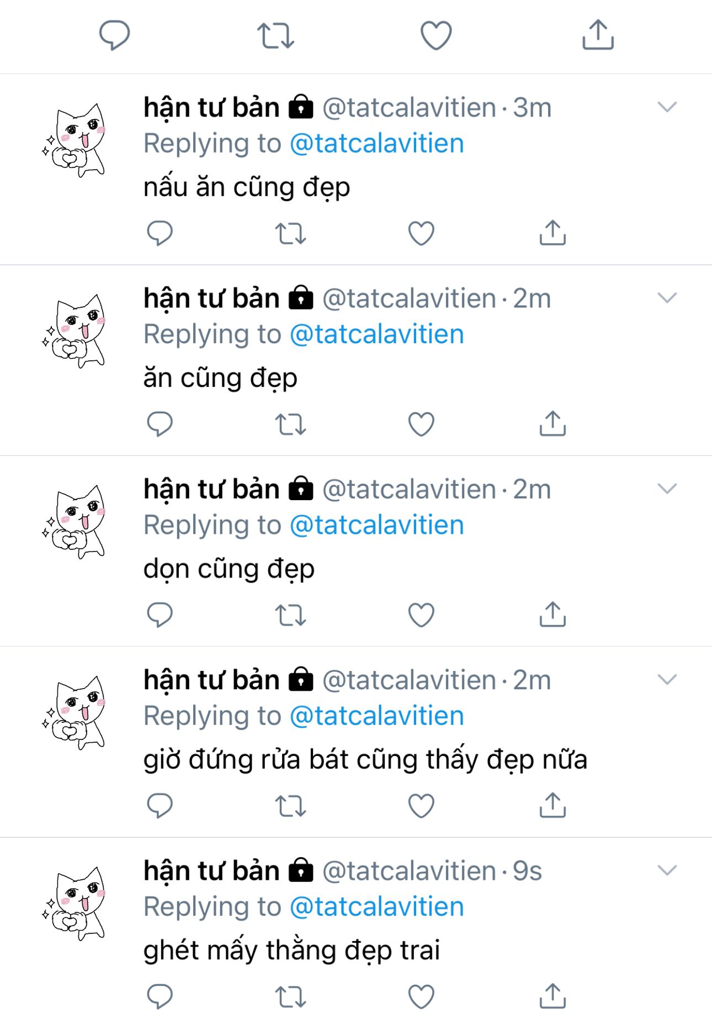Like the tweet "ghét mấy thằng đẹp trai"

[421, 996]
